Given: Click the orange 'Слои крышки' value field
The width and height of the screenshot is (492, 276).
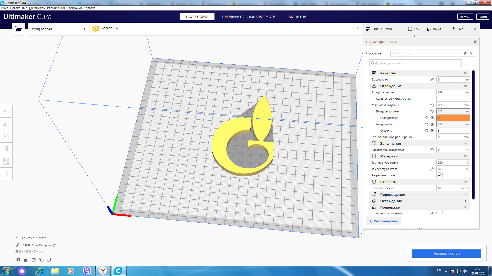Looking at the screenshot, I should [453, 118].
